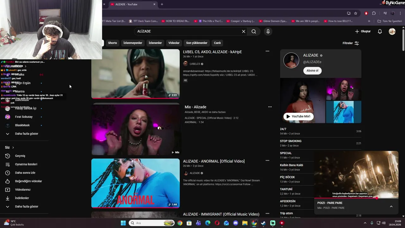Open more options for LVBEL C5 kAHpE video
This screenshot has height=228, width=405.
pos(267,51)
